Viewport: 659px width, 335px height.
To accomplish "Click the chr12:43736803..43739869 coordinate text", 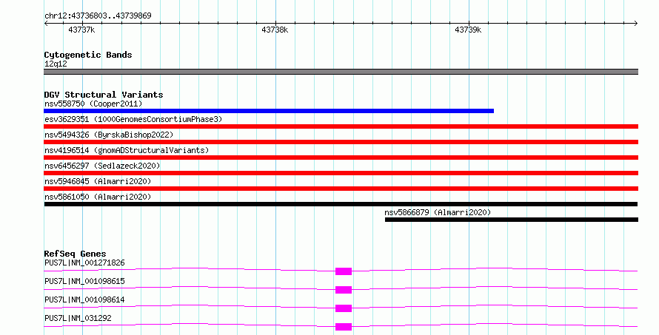I will (x=98, y=16).
